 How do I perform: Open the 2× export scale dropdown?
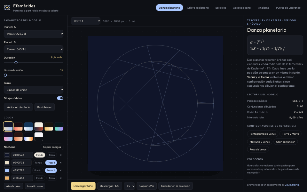tap(130, 186)
